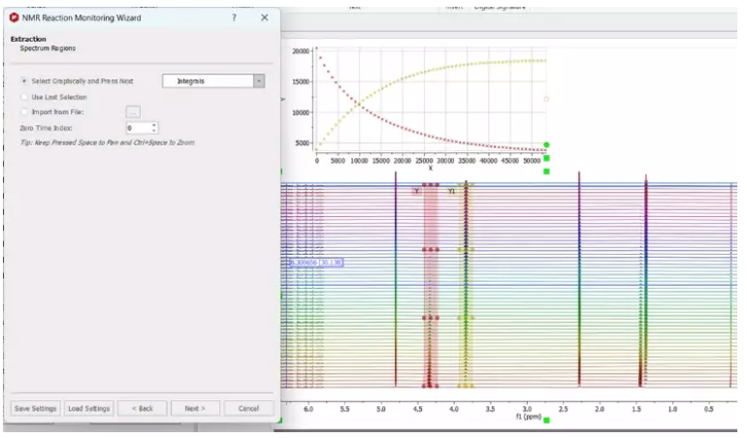Click the Y region label on the spectrum
The height and width of the screenshot is (438, 747).
point(417,191)
